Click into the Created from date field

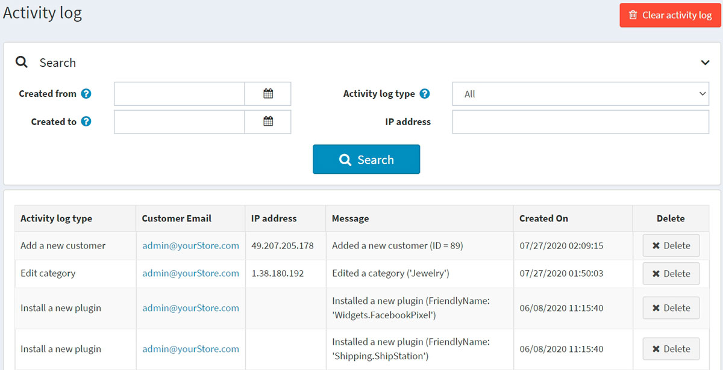pos(179,94)
